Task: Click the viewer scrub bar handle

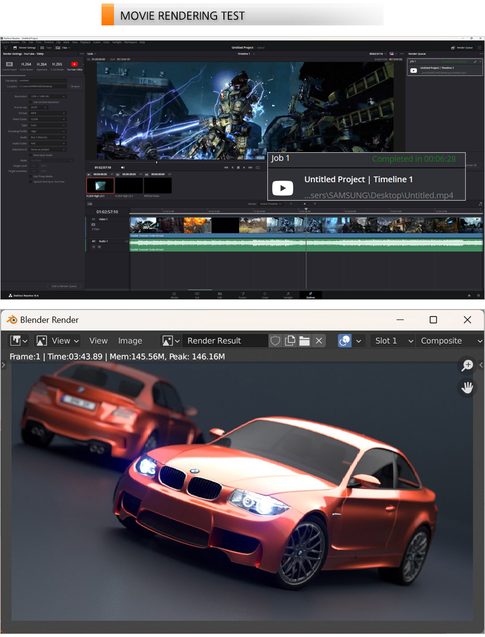Action: coord(157,162)
